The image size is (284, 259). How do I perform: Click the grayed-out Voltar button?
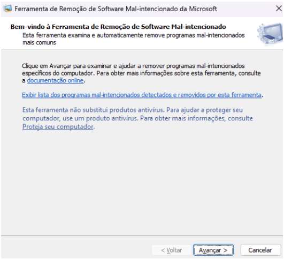pos(171,250)
